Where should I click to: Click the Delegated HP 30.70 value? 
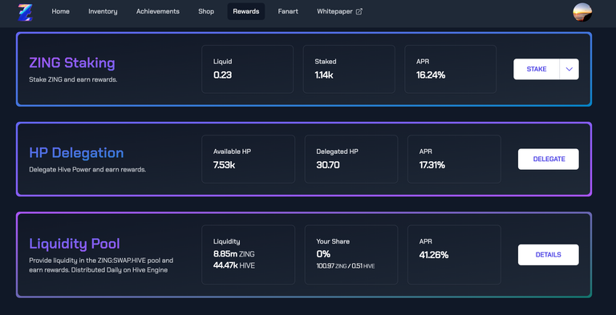(x=328, y=165)
